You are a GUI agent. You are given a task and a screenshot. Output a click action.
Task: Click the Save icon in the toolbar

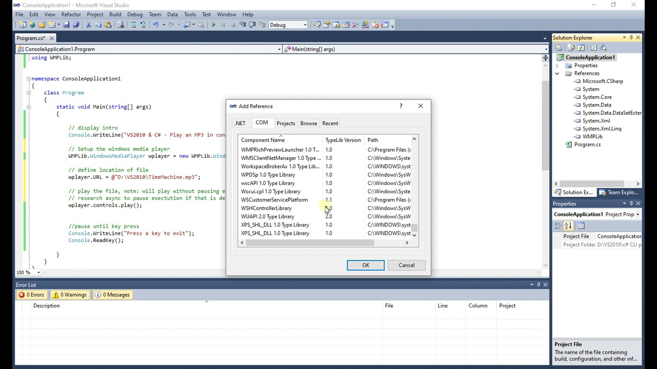pos(66,25)
